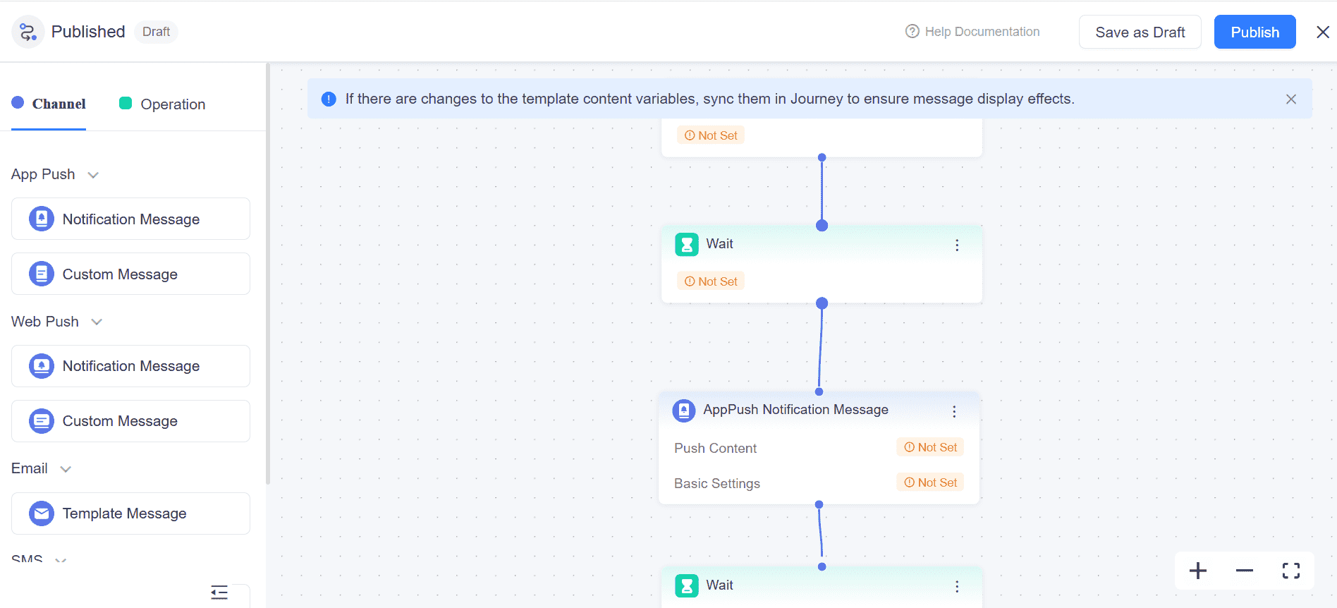Zoom out on the canvas

tap(1245, 571)
